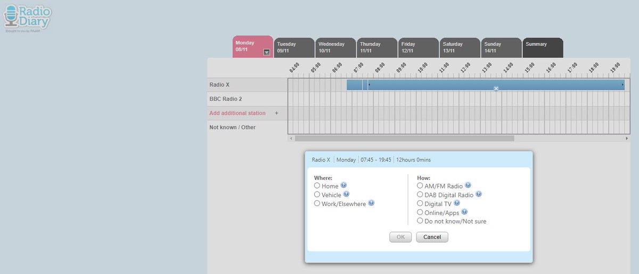Click the 19:00 time label
The width and height of the screenshot is (639, 274).
pyautogui.click(x=615, y=67)
